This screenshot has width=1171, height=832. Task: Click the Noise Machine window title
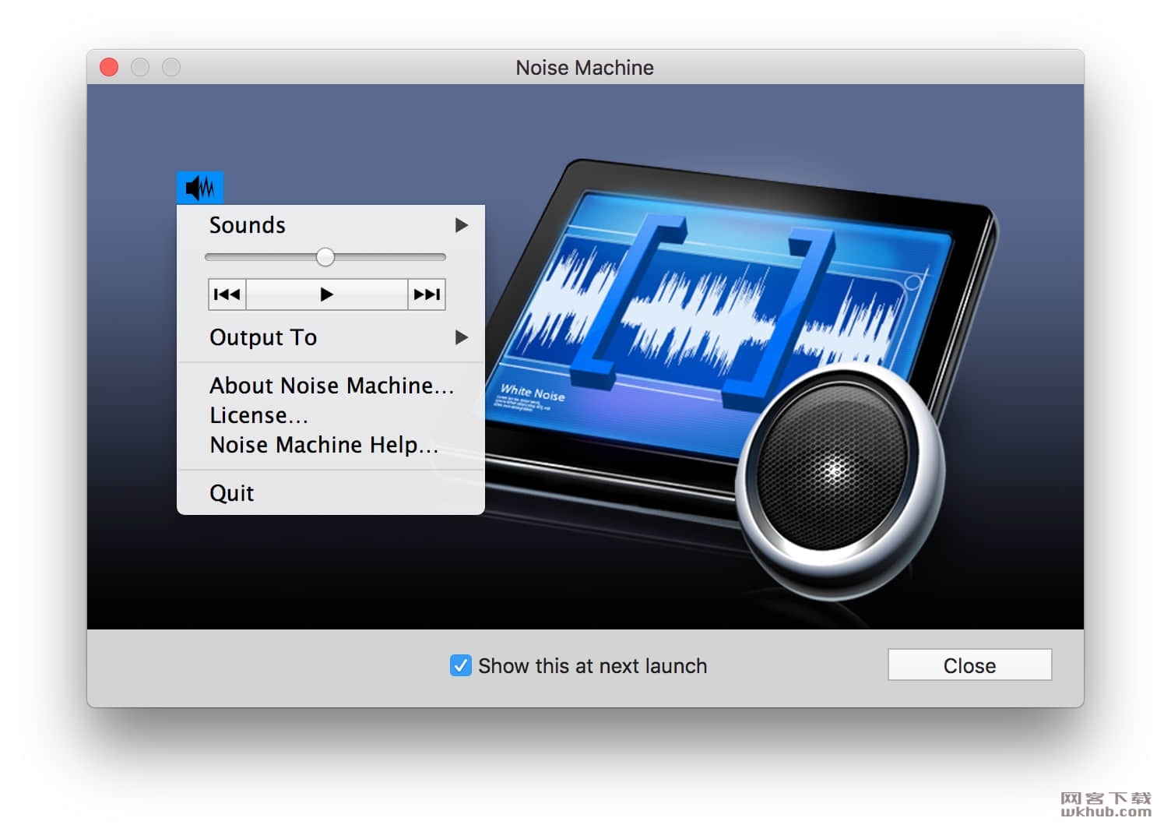[585, 68]
